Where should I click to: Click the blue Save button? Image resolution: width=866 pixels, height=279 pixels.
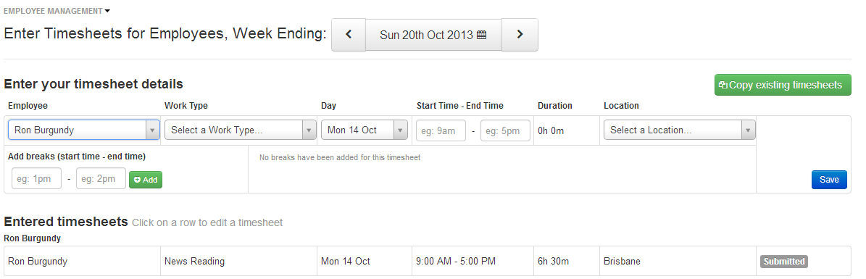click(829, 180)
